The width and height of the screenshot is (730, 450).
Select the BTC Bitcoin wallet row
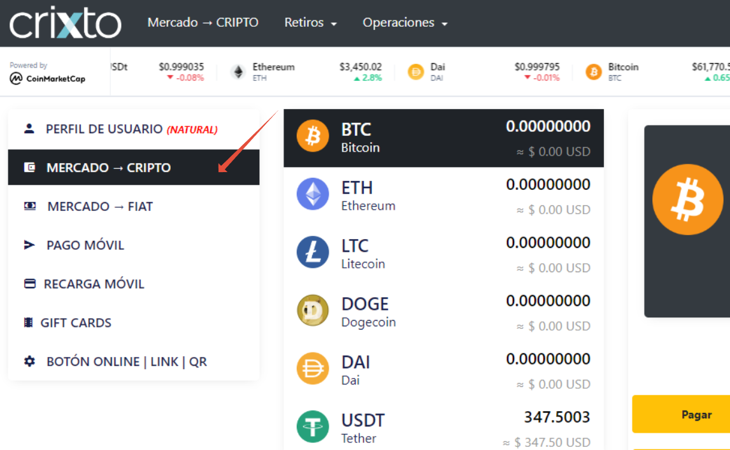[444, 138]
